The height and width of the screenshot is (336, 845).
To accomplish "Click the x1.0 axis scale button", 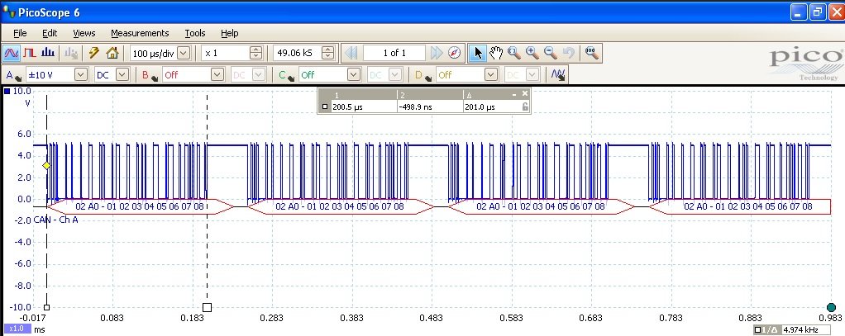I will (17, 329).
